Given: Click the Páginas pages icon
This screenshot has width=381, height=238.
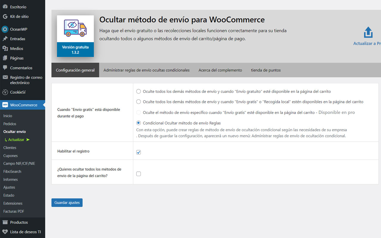Looking at the screenshot, I should point(5,58).
